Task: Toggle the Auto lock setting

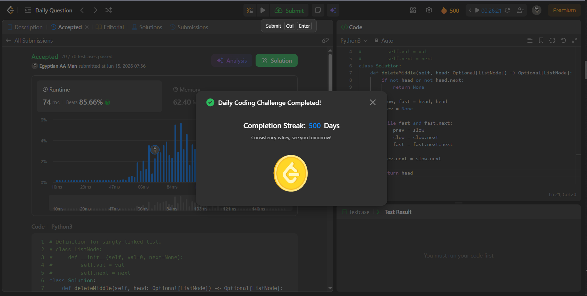Action: coord(384,41)
